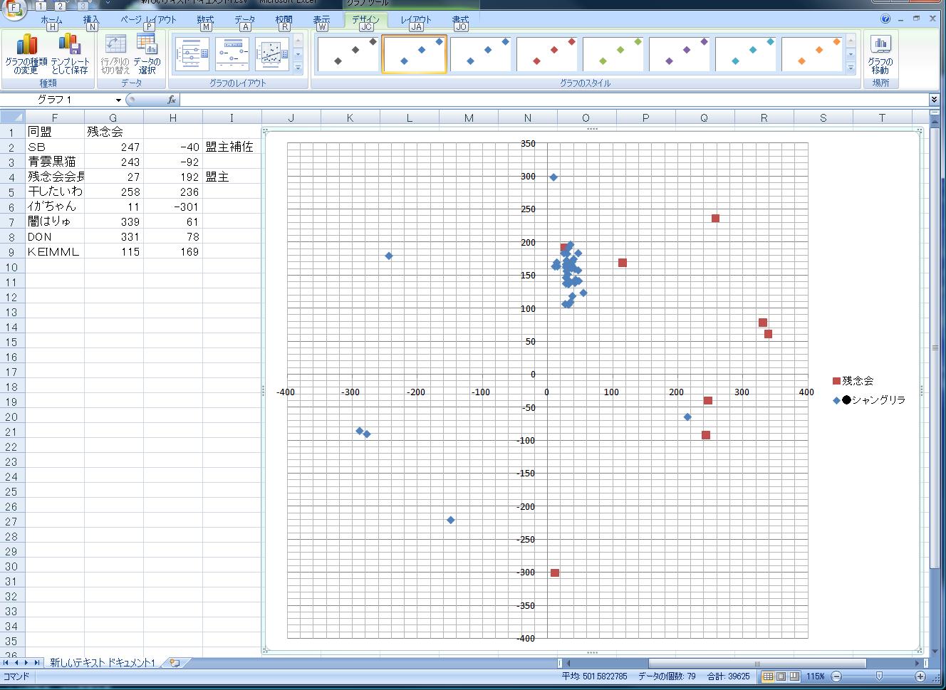Switch to Page Layout view in status bar
Image resolution: width=946 pixels, height=690 pixels.
click(x=781, y=676)
